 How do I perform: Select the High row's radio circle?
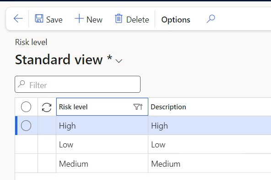(26, 125)
